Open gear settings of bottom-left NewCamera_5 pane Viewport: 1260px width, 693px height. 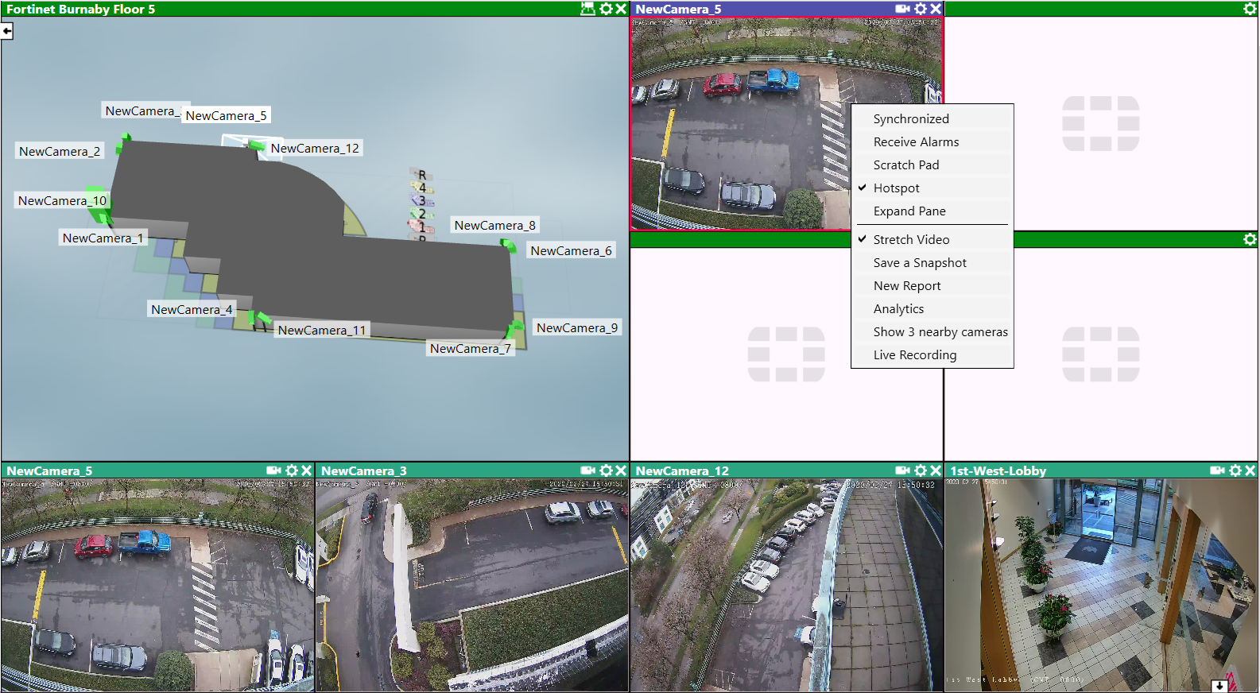(292, 470)
